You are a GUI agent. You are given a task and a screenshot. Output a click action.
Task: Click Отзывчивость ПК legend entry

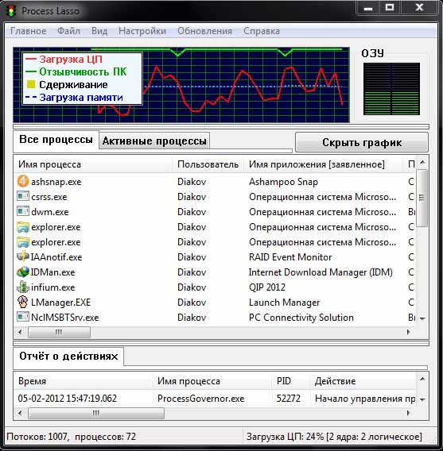click(76, 71)
